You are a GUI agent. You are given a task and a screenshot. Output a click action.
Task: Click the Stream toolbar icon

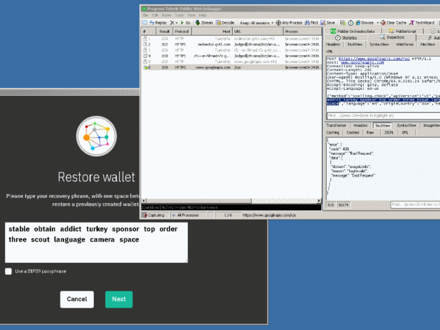[x=198, y=23]
